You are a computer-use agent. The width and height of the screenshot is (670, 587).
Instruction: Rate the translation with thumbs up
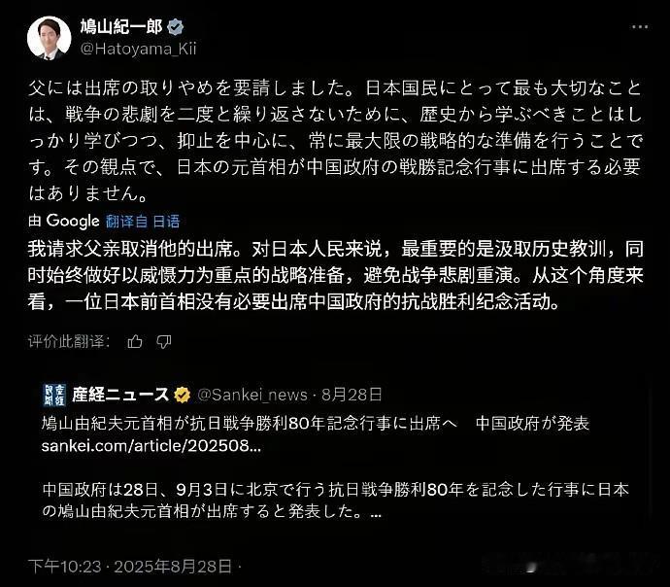pos(135,341)
